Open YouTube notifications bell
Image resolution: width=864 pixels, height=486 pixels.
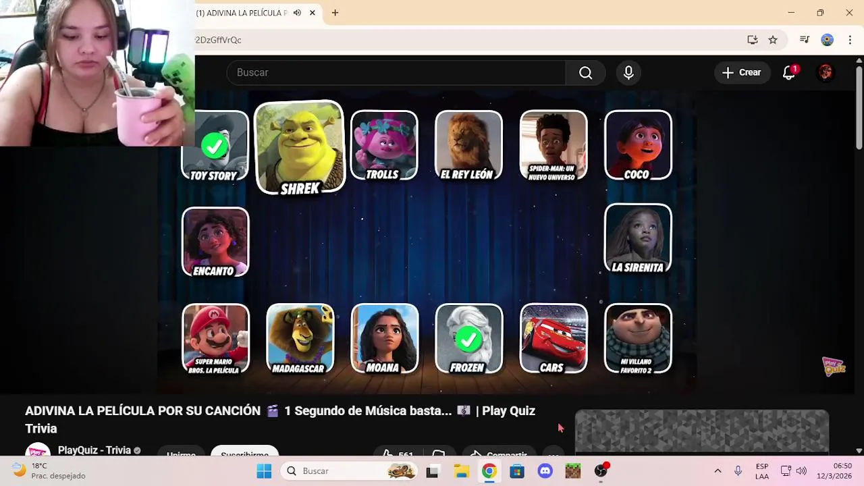789,73
